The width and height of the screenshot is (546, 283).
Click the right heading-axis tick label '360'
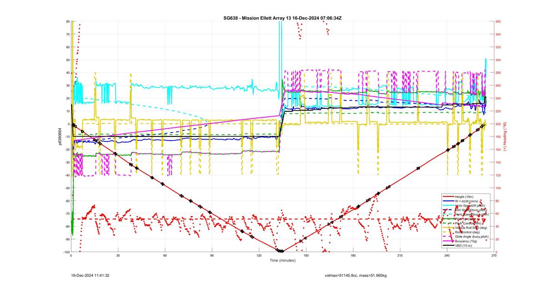coord(498,22)
